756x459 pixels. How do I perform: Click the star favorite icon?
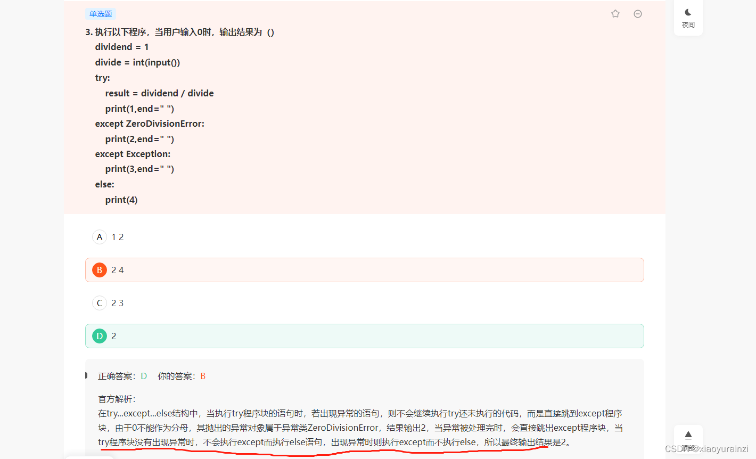coord(615,14)
